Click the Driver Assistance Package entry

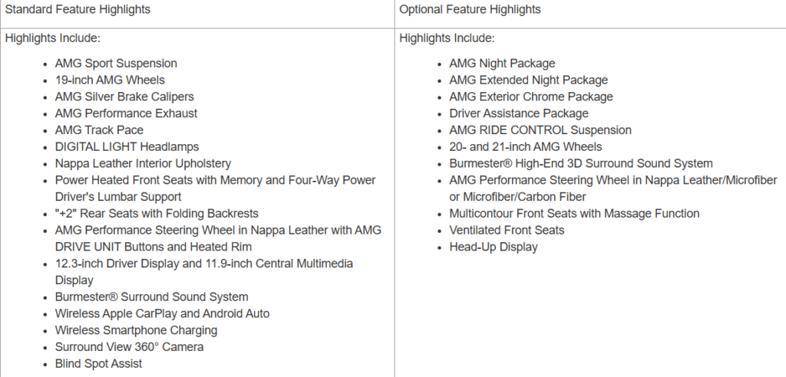[x=519, y=113]
